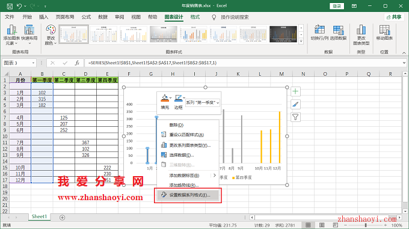Select cell containing 315
409x229 pixels.
42,99
